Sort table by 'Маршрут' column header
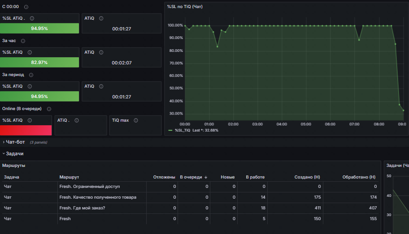Screen dimensions: 409x234 click(69, 177)
